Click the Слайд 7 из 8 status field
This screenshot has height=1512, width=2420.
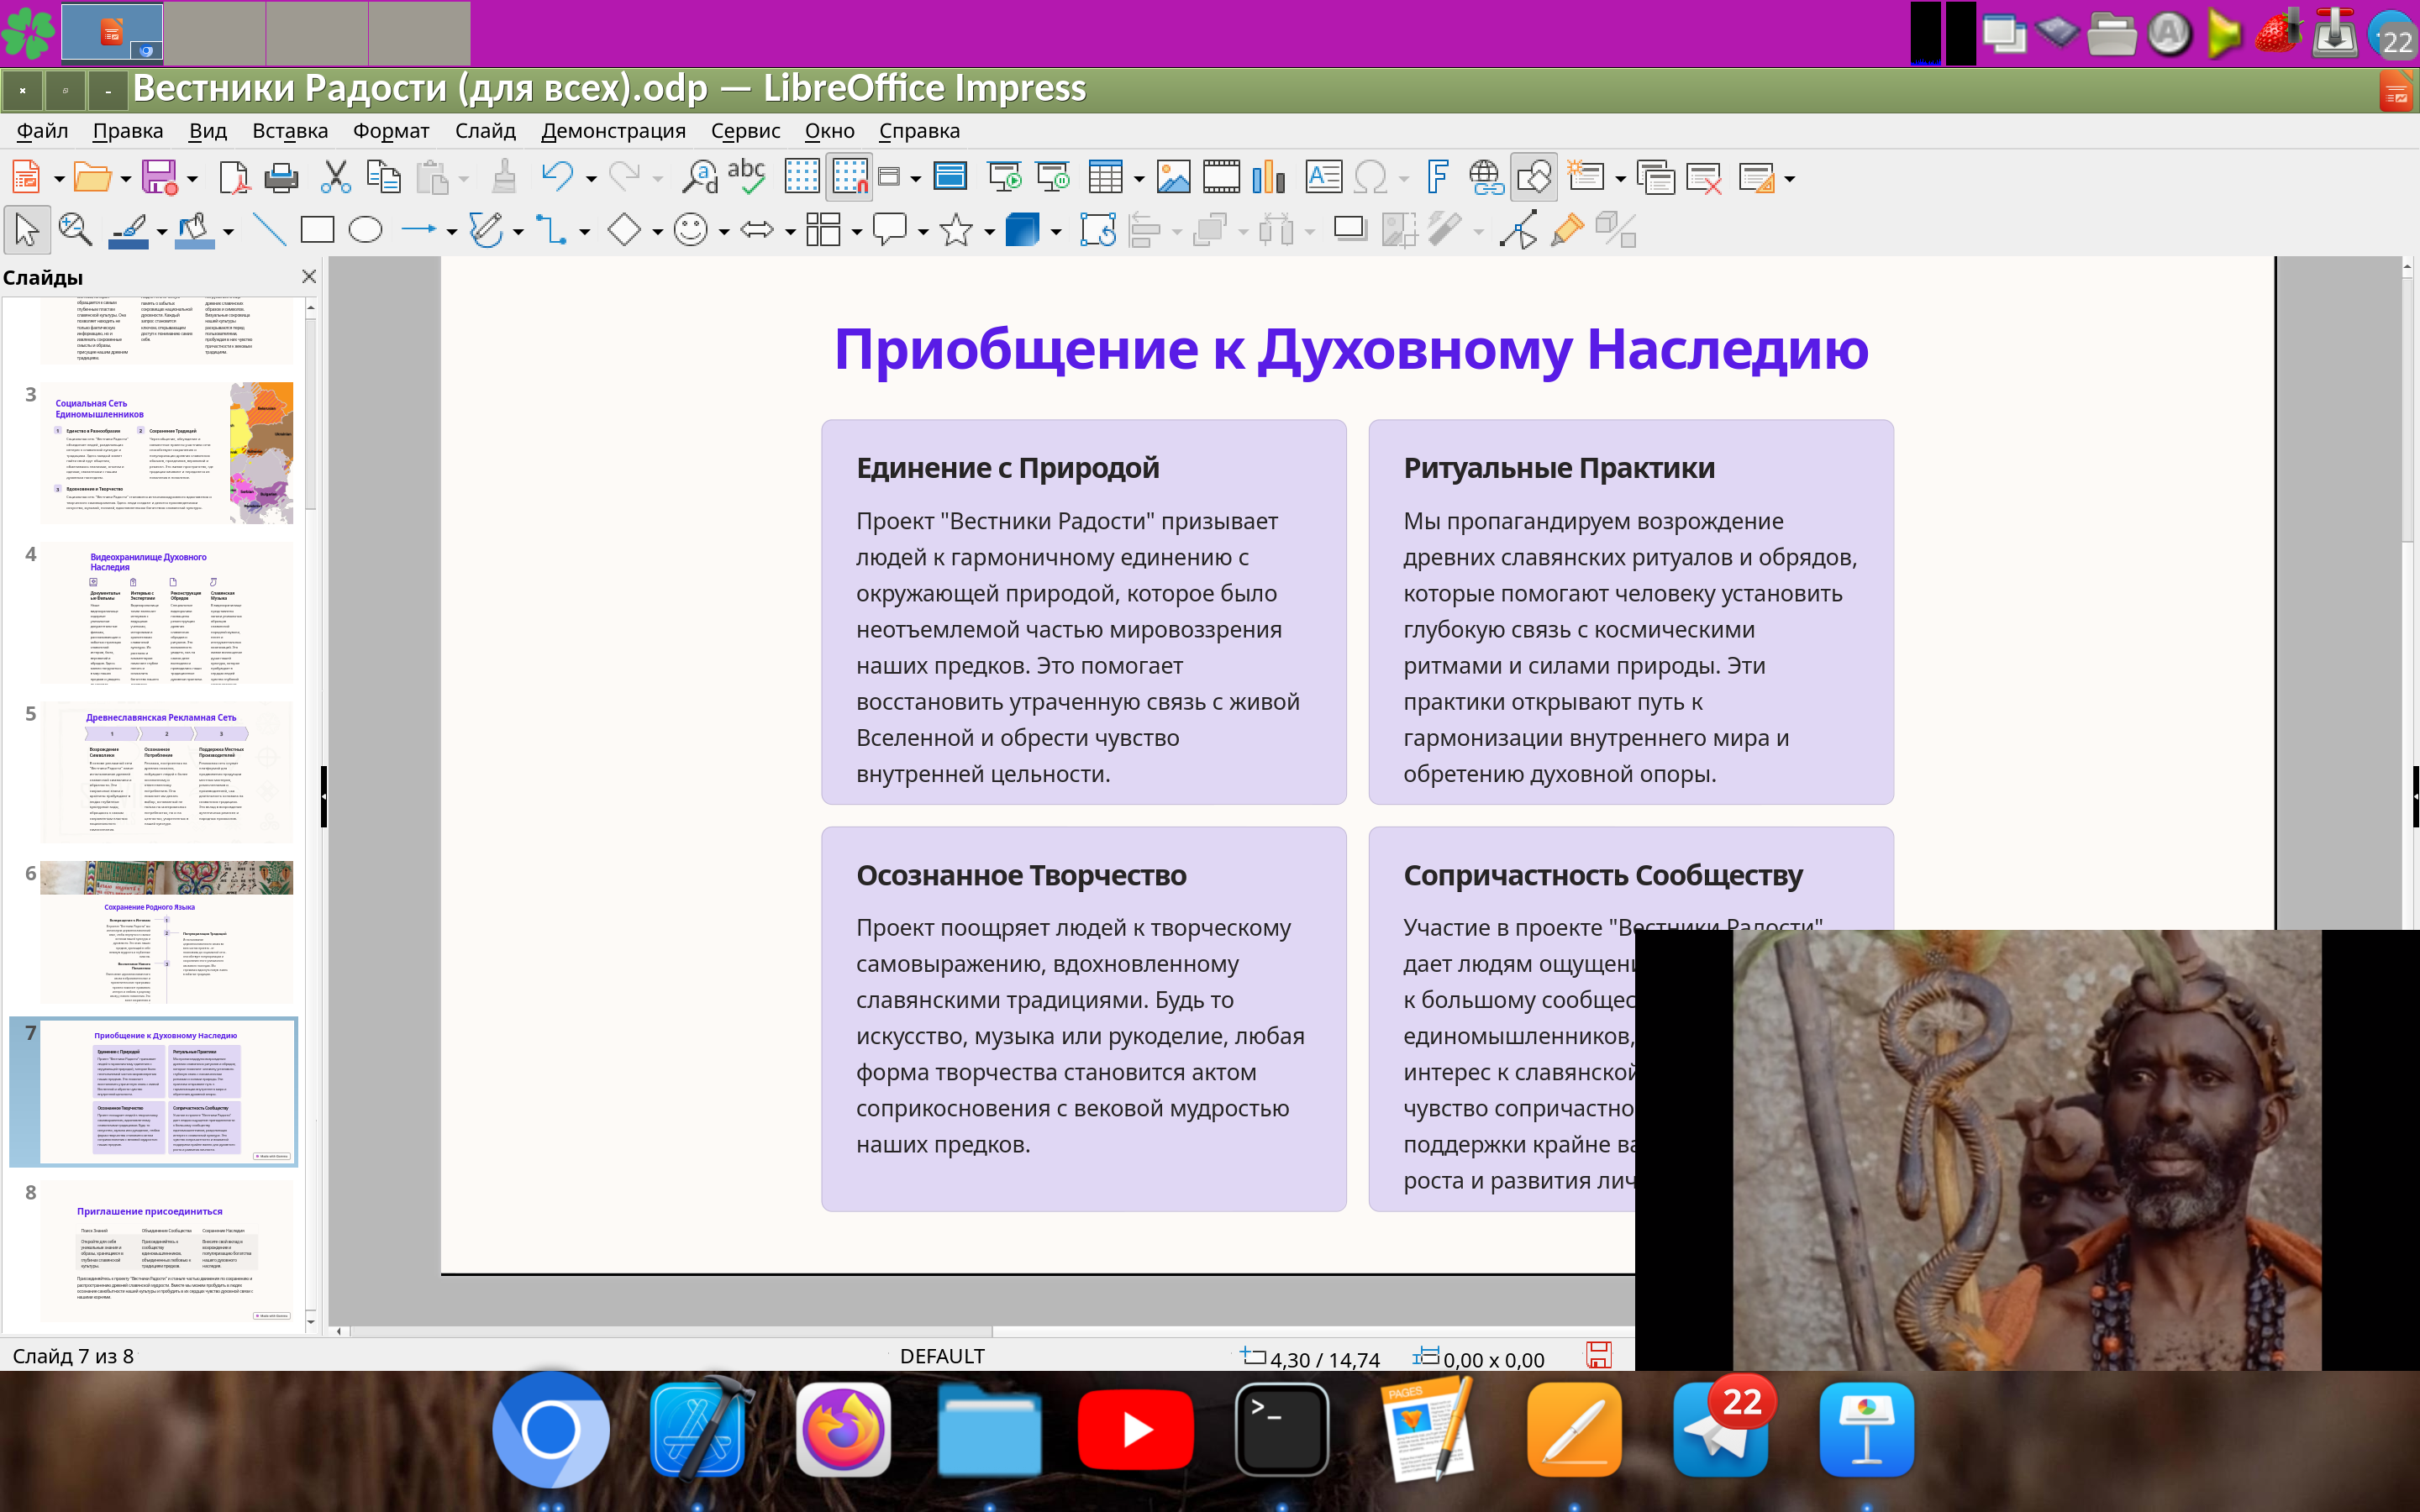(x=73, y=1356)
